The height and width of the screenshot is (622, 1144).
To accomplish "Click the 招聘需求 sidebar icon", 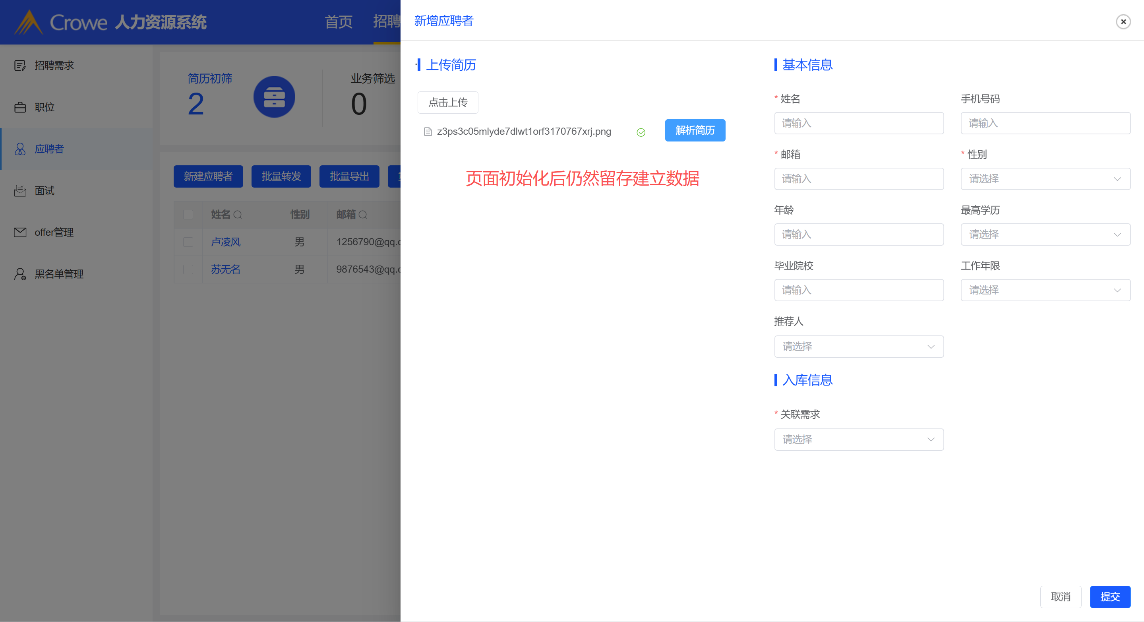I will [x=20, y=66].
